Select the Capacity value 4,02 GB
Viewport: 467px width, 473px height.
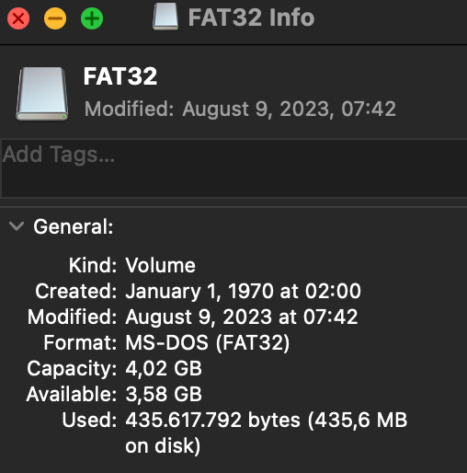[x=164, y=368]
